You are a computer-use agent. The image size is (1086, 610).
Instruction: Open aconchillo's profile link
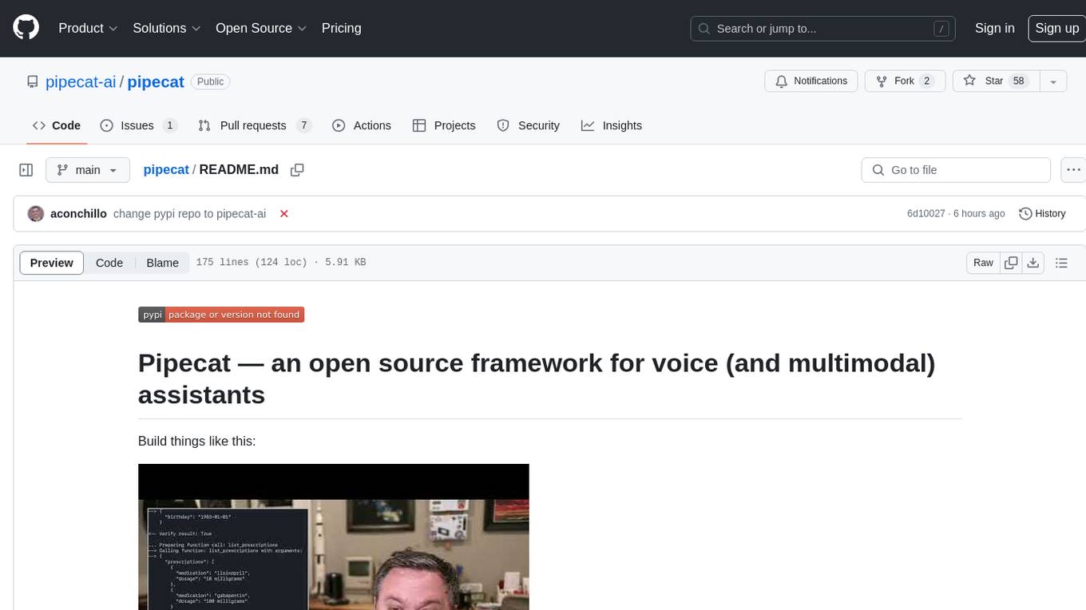pyautogui.click(x=78, y=214)
